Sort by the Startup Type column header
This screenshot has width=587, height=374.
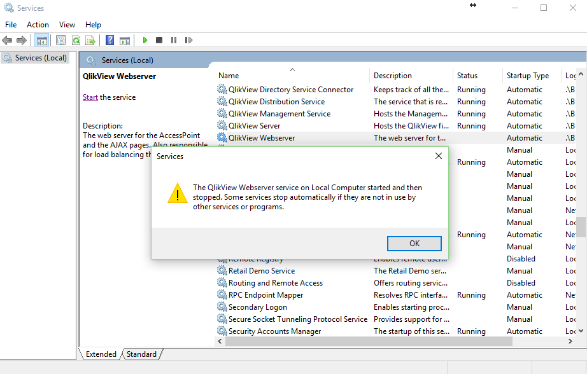point(532,76)
